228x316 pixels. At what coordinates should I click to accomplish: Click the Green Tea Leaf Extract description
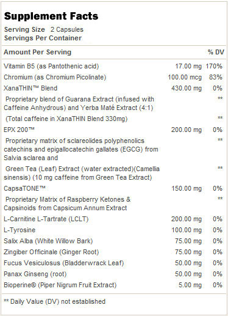[82, 173]
